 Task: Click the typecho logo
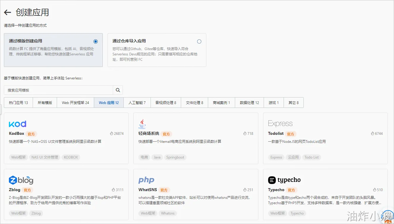click(284, 180)
